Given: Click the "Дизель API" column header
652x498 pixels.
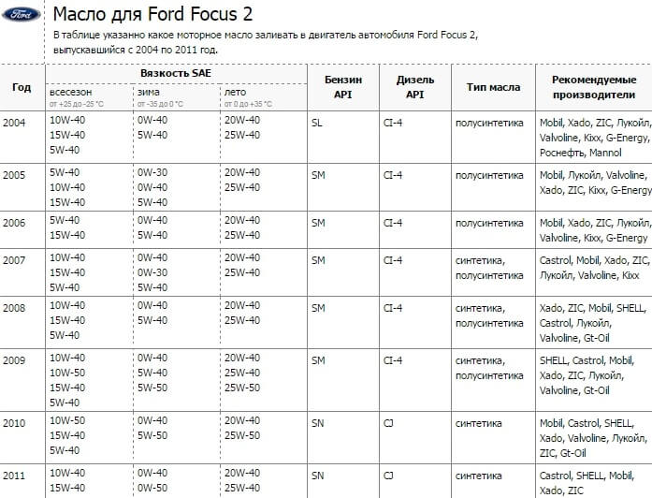Looking at the screenshot, I should click(414, 86).
